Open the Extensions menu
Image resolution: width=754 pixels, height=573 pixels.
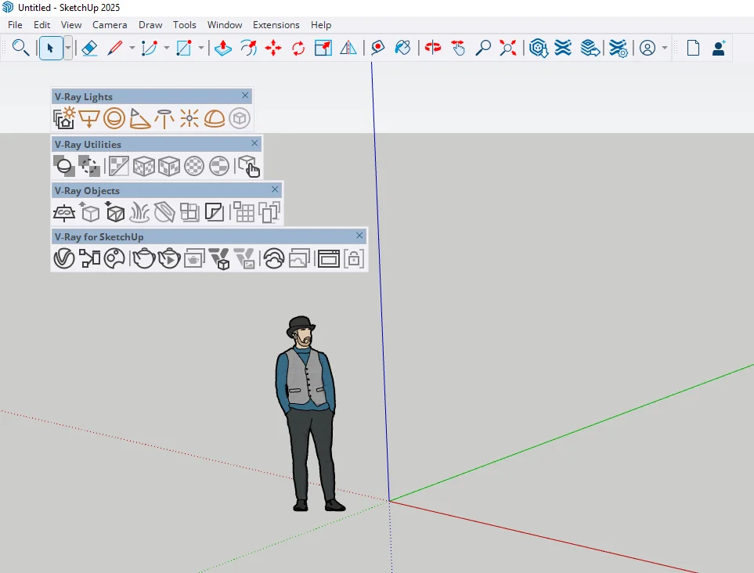(x=276, y=25)
